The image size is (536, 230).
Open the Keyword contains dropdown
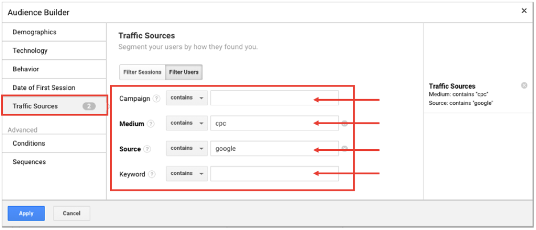point(186,174)
